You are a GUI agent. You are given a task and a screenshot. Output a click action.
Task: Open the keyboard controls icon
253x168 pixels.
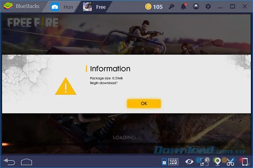tap(173, 162)
